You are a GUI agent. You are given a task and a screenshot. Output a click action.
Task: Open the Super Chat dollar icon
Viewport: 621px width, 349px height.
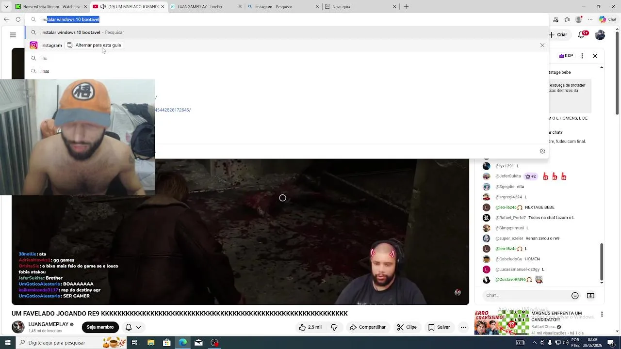590,296
